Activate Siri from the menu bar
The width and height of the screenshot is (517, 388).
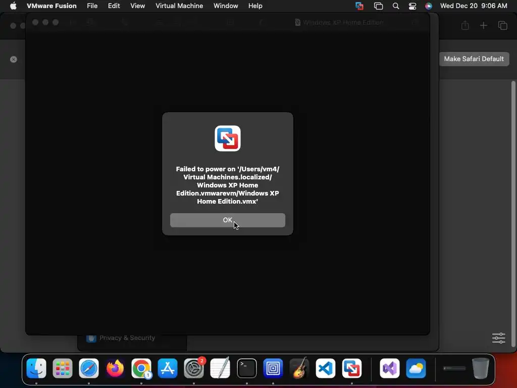428,6
